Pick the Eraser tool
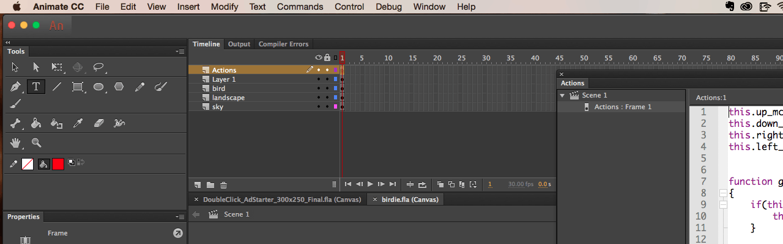Screen dimensions: 783x244 pos(100,124)
